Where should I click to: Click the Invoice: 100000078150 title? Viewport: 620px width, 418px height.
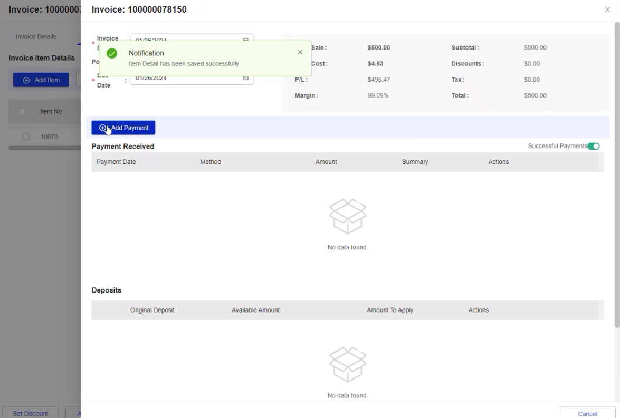coord(139,9)
